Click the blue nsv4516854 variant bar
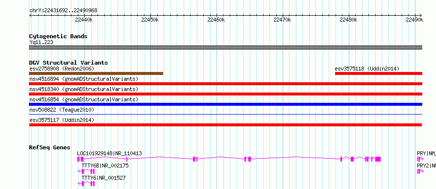Screen dimensions: 436x189 click(225, 104)
